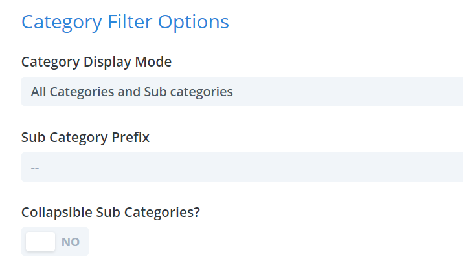Click the Sub Category Prefix label
The height and width of the screenshot is (270, 463).
(85, 138)
